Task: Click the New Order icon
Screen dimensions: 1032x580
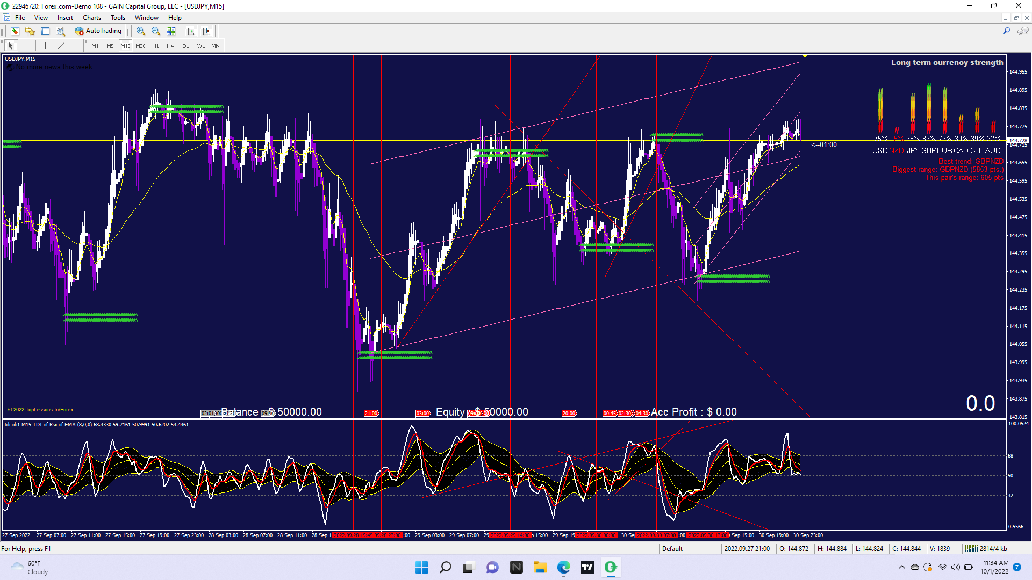Action: pos(15,31)
